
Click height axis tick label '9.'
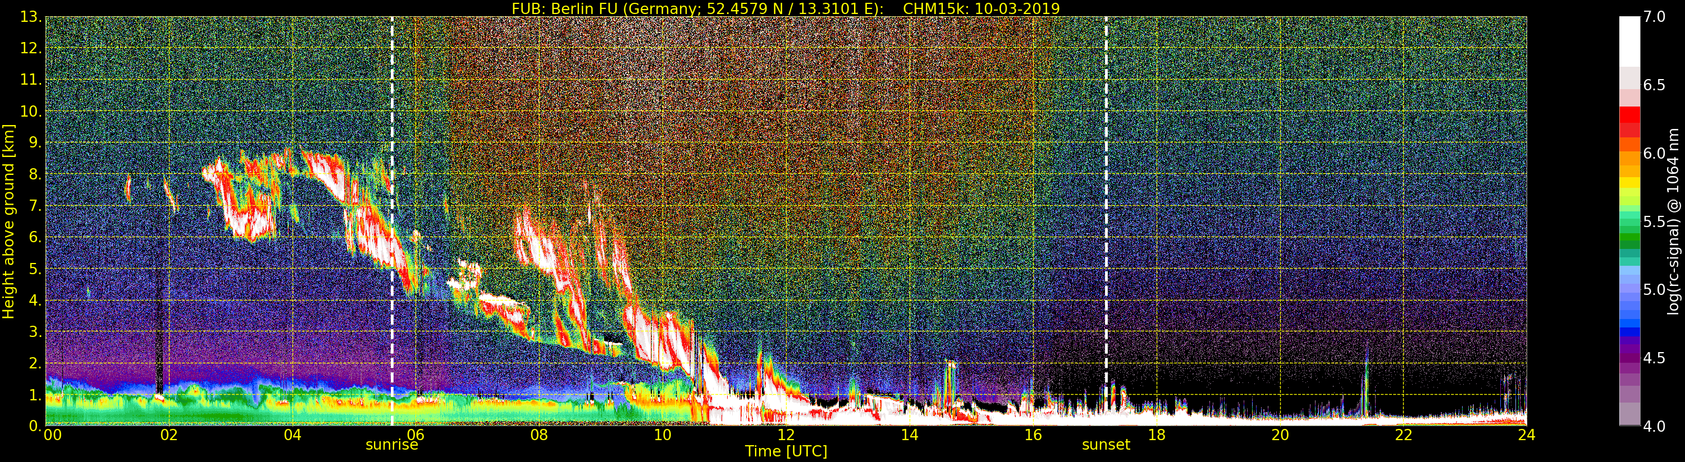35,142
